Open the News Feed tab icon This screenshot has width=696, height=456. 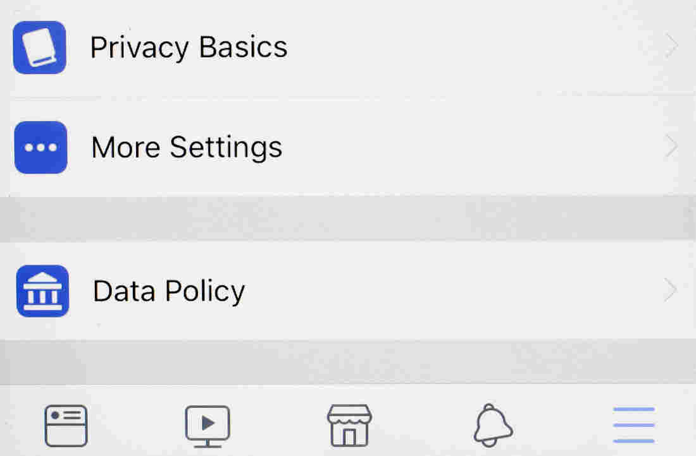[x=66, y=426]
